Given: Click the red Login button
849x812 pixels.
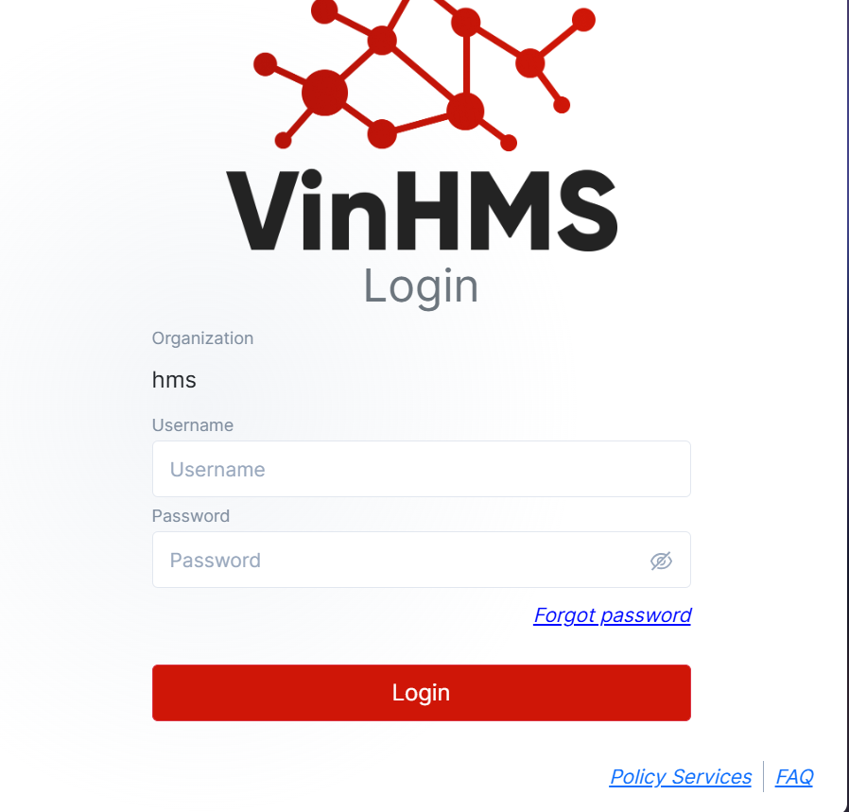Looking at the screenshot, I should [x=422, y=693].
